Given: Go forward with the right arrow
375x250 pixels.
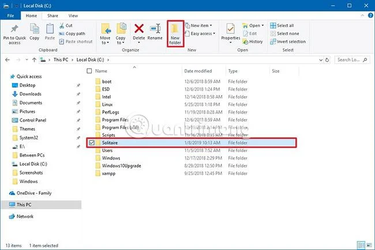Looking at the screenshot, I should coord(18,60).
